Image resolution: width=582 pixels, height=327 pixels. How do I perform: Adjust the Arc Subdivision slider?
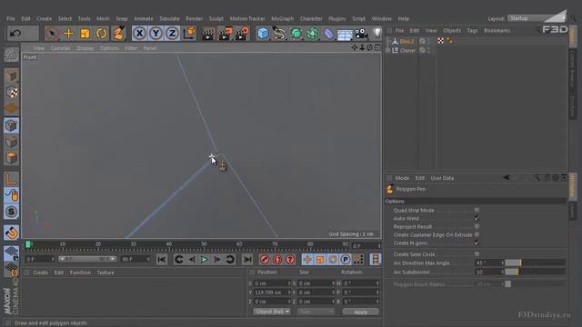[535, 272]
